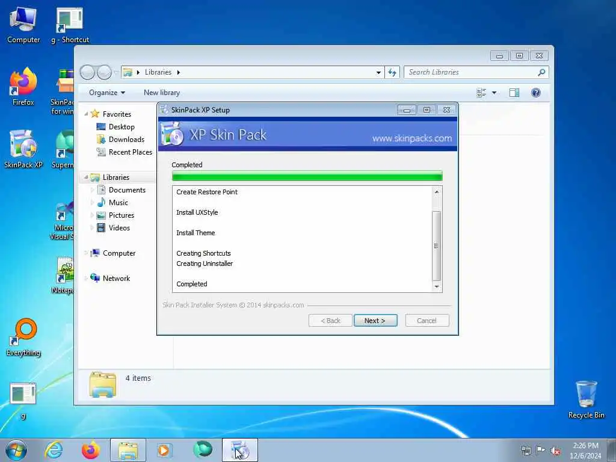Open Windows Media Player from the taskbar

164,450
